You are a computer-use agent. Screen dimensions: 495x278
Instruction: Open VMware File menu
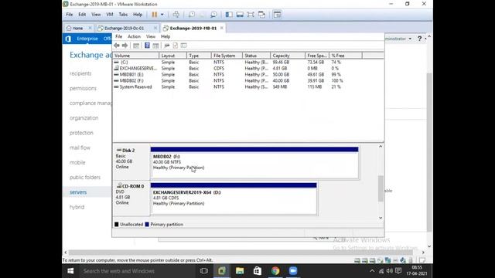(70, 15)
